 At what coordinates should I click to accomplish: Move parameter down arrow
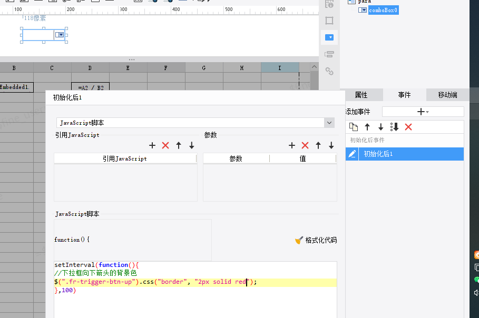coord(331,145)
